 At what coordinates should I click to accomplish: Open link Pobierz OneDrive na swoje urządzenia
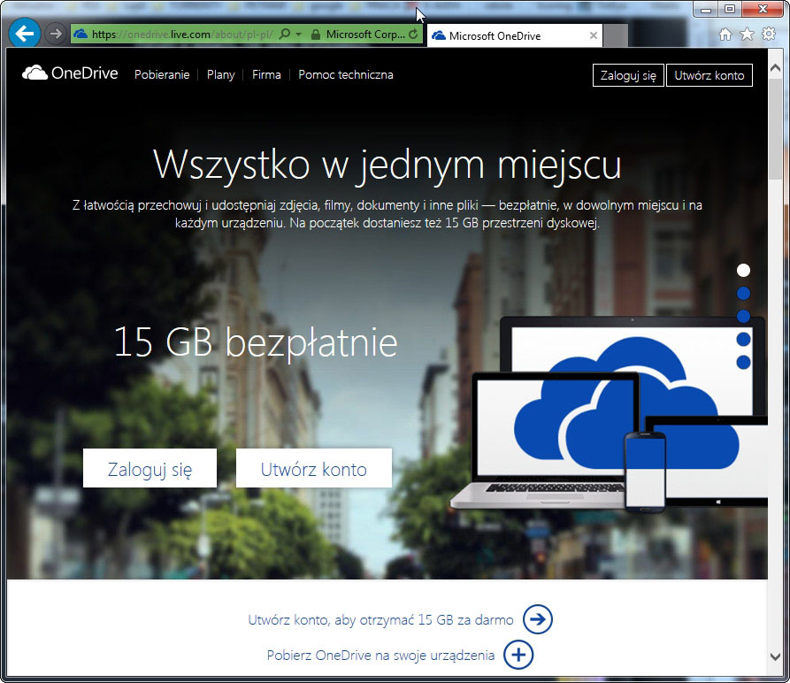380,655
